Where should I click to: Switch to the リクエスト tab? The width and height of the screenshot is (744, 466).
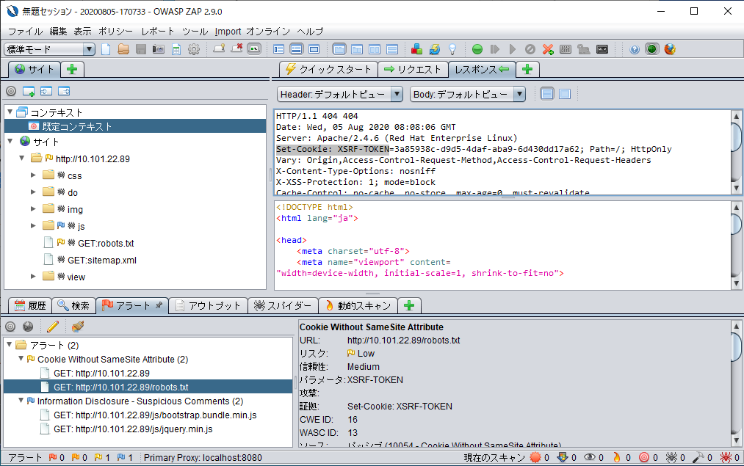(413, 70)
